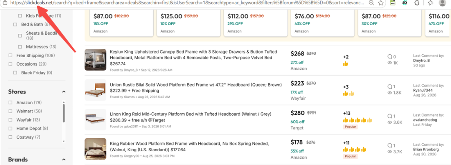The height and width of the screenshot is (165, 451).
Task: Open the Union Rustic bed thumbnail
Action: tap(96, 90)
